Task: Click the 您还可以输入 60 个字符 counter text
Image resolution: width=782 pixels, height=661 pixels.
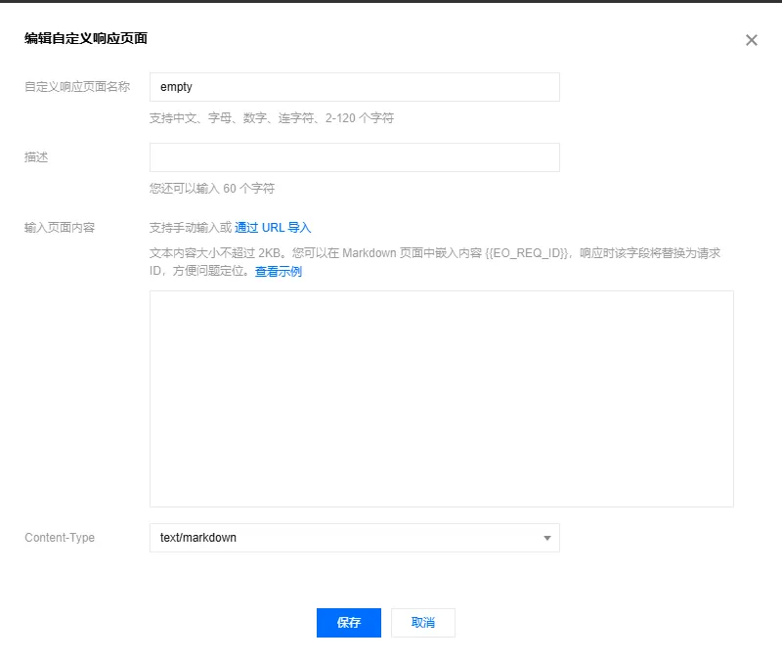Action: coord(212,189)
